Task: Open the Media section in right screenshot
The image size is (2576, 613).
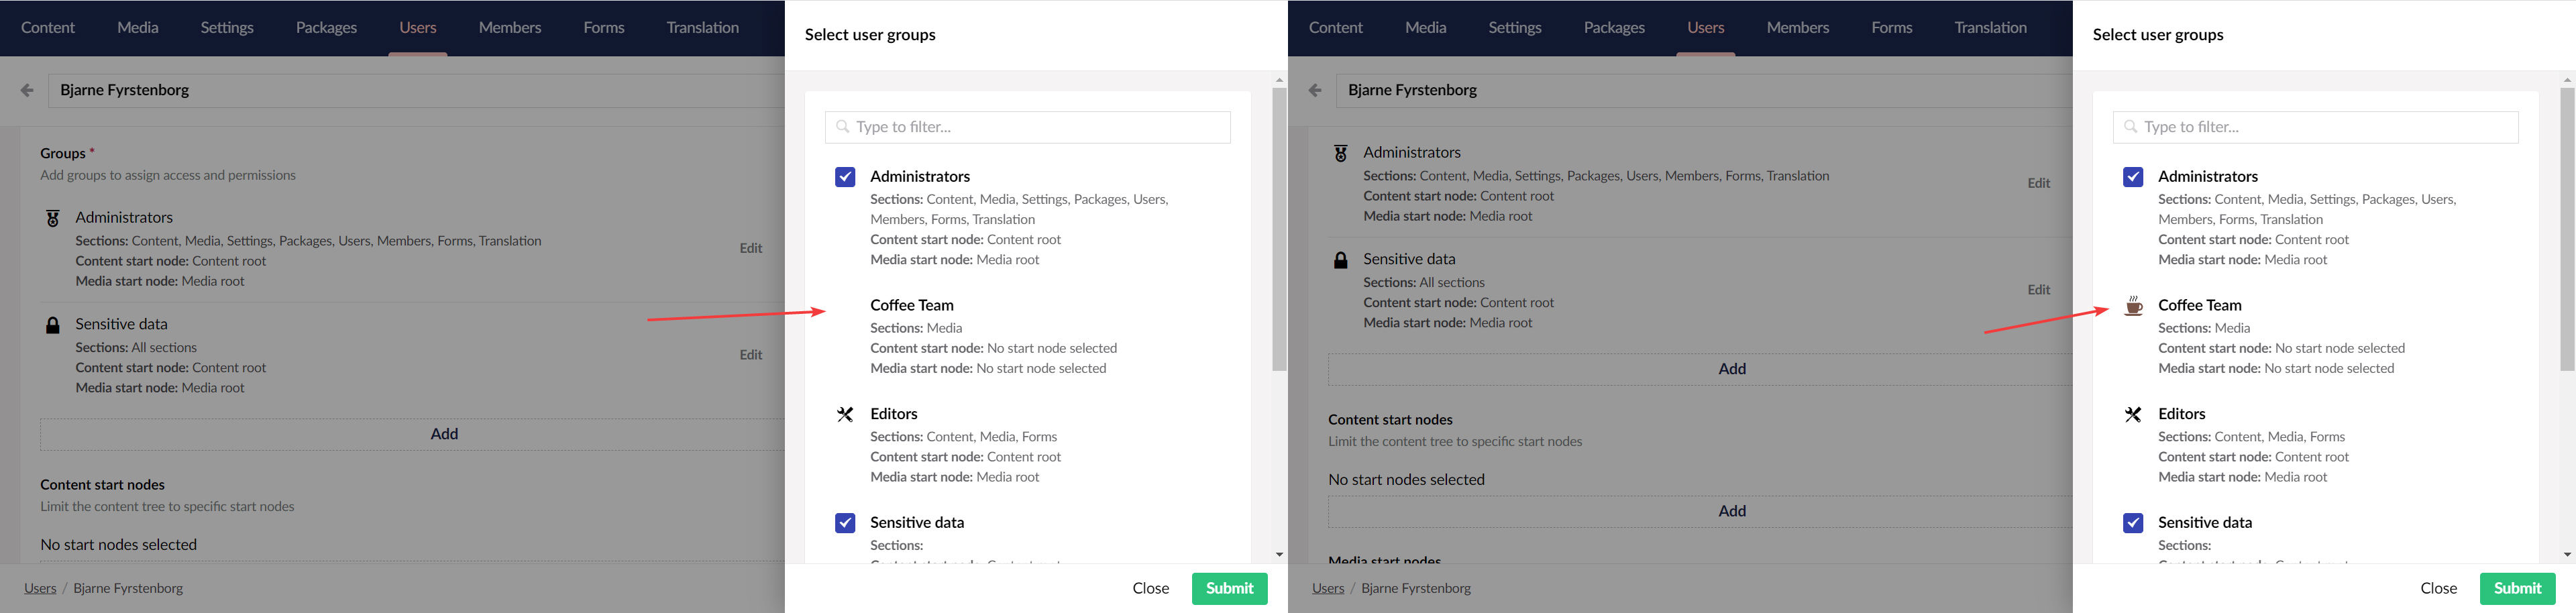Action: [x=1426, y=28]
